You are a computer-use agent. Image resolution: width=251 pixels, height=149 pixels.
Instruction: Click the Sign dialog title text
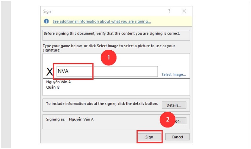point(47,11)
